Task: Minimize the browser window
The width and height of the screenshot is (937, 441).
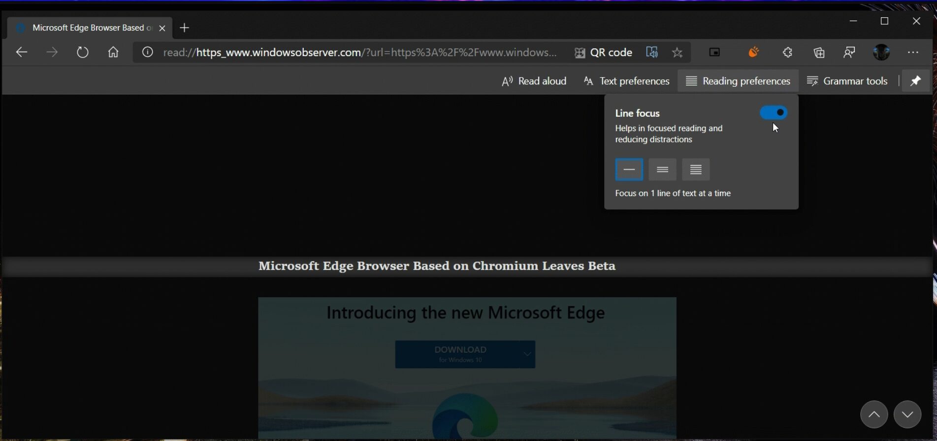Action: point(853,21)
